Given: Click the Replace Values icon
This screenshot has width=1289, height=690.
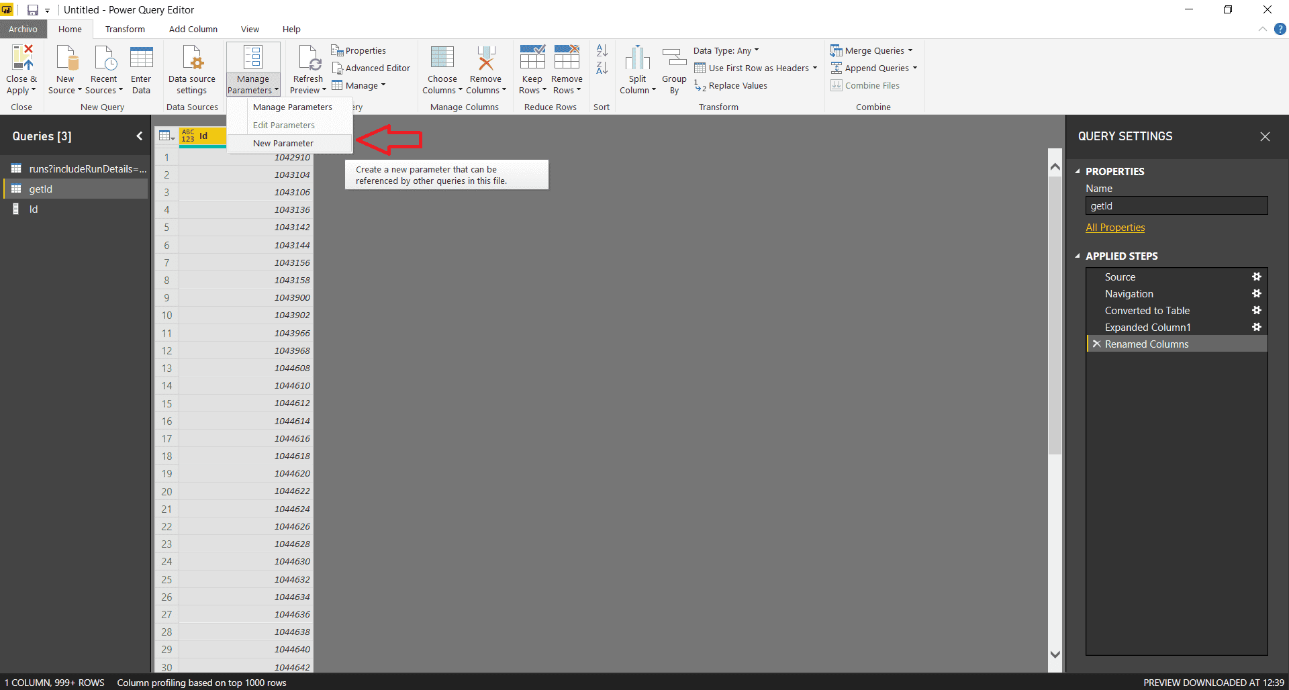Looking at the screenshot, I should coord(736,85).
